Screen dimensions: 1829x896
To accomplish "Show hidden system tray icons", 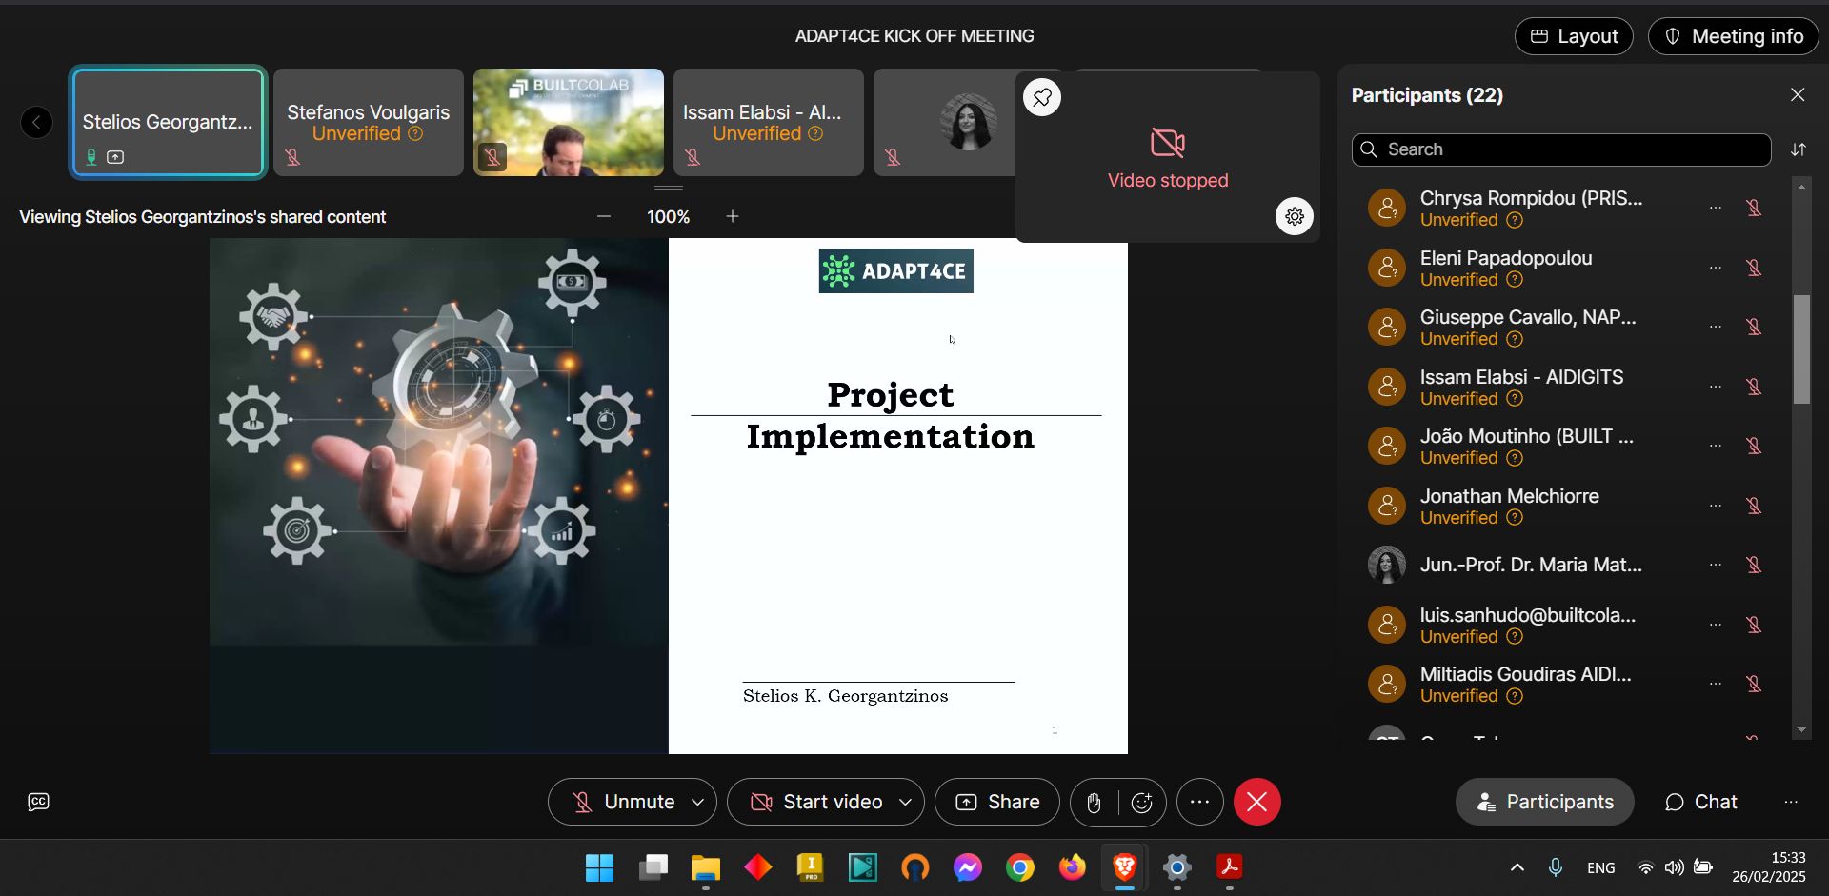I will [x=1517, y=867].
